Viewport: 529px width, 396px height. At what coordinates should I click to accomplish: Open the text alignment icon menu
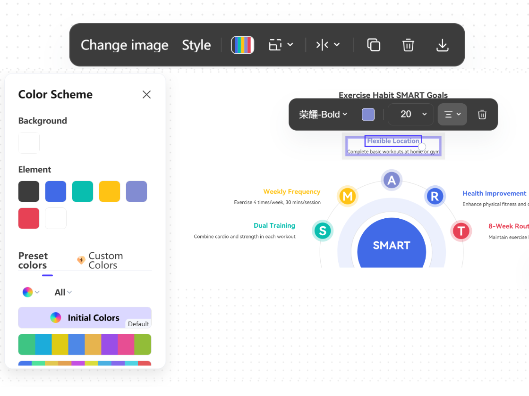pyautogui.click(x=452, y=114)
